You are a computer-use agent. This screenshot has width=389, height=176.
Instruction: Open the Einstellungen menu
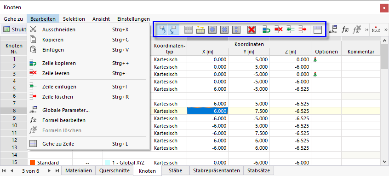133,19
